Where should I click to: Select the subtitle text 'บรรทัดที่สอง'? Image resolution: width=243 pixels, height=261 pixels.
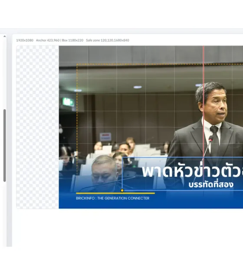coord(211,184)
